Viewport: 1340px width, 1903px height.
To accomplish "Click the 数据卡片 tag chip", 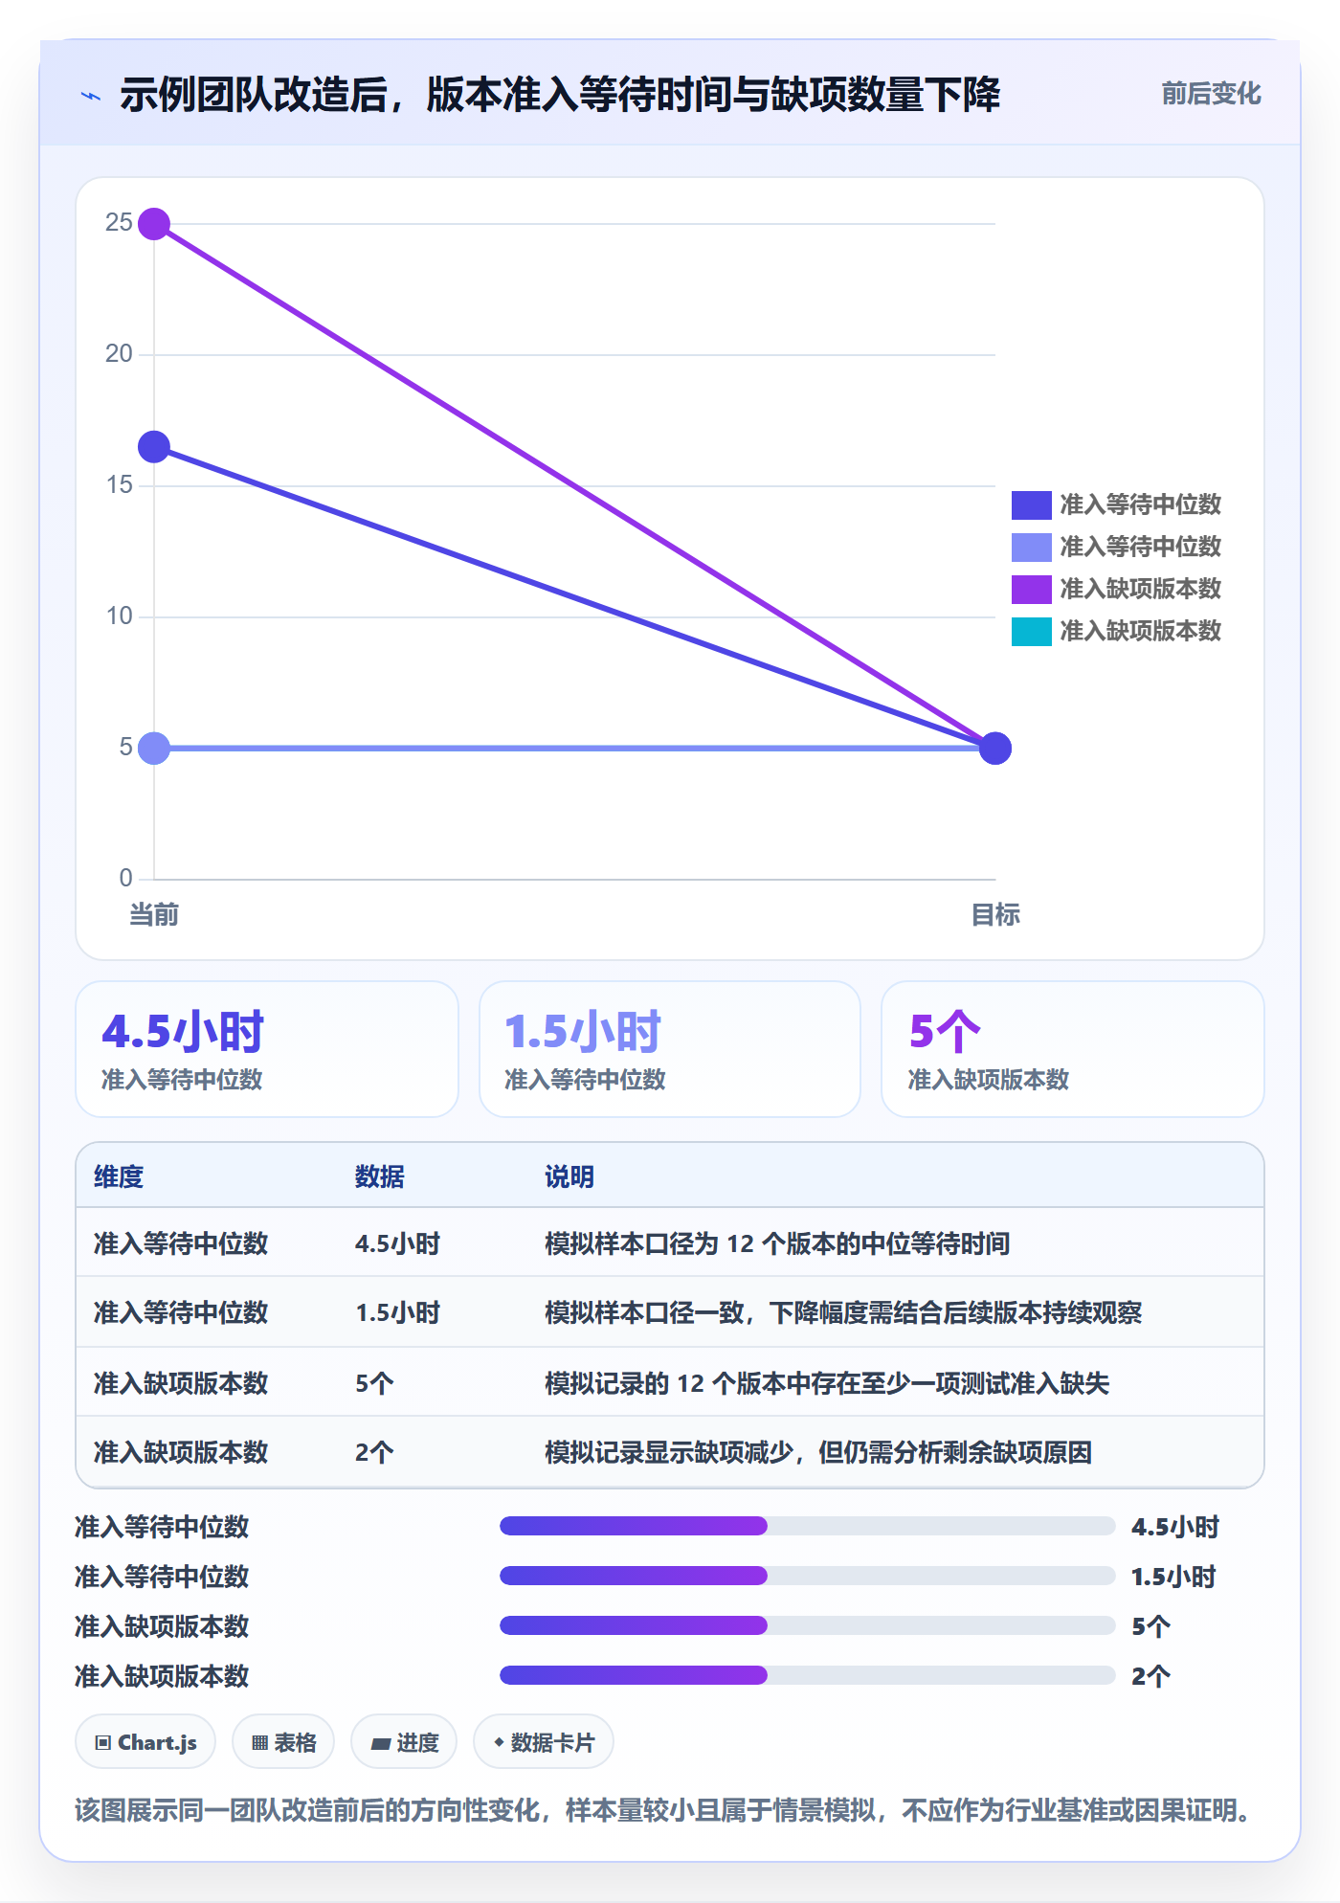I will point(544,1742).
